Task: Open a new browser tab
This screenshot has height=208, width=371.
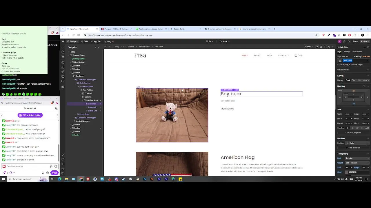Action: (x=274, y=29)
